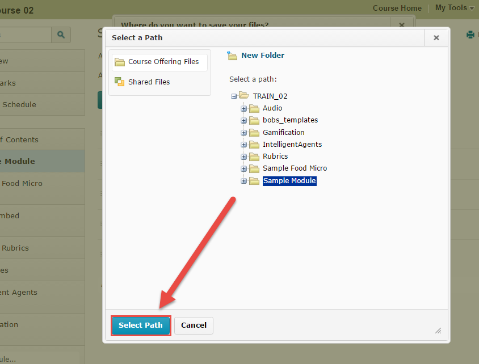
Task: Click the search magnifier icon
Action: pos(61,35)
